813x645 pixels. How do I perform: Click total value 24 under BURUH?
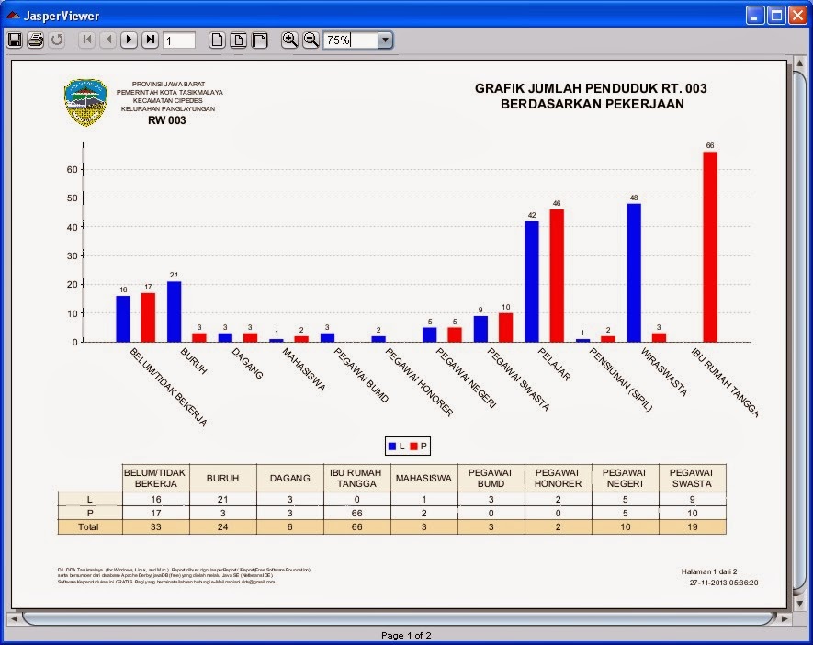point(223,526)
